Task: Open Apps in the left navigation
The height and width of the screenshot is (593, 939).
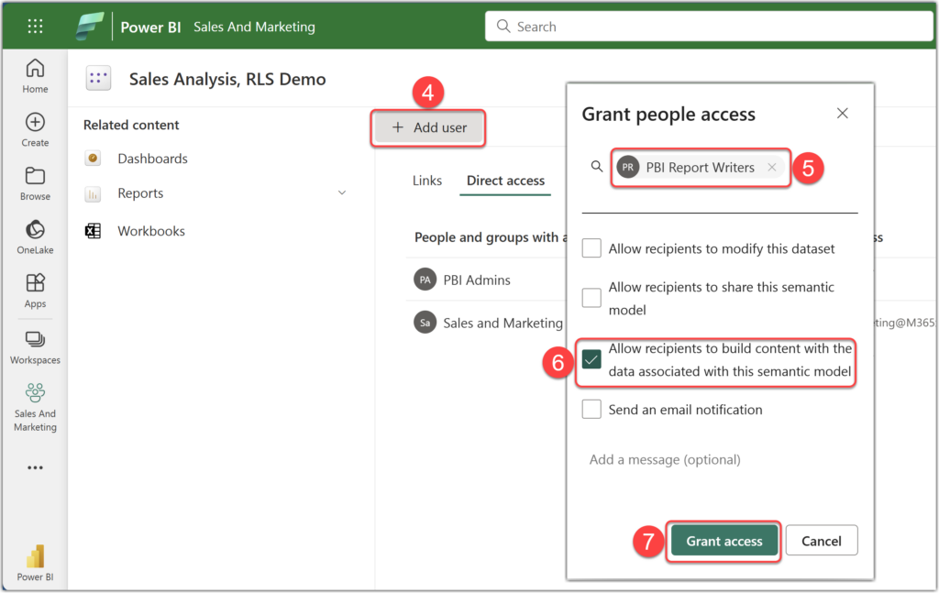Action: click(x=35, y=291)
